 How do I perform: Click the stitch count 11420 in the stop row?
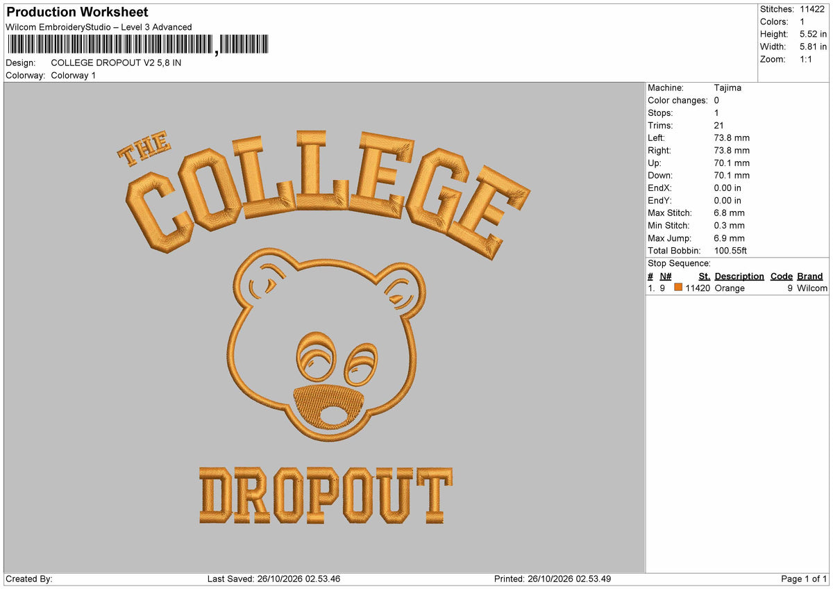tap(698, 288)
